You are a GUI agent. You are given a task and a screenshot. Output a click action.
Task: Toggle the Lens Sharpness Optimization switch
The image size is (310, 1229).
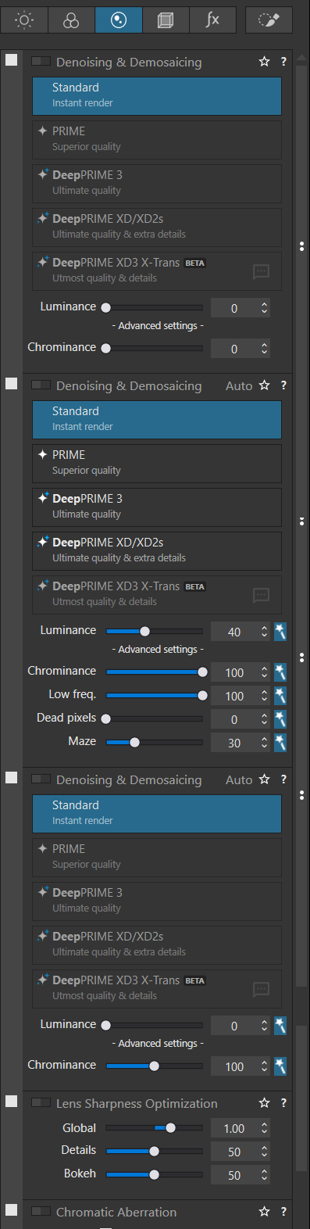coord(41,1102)
